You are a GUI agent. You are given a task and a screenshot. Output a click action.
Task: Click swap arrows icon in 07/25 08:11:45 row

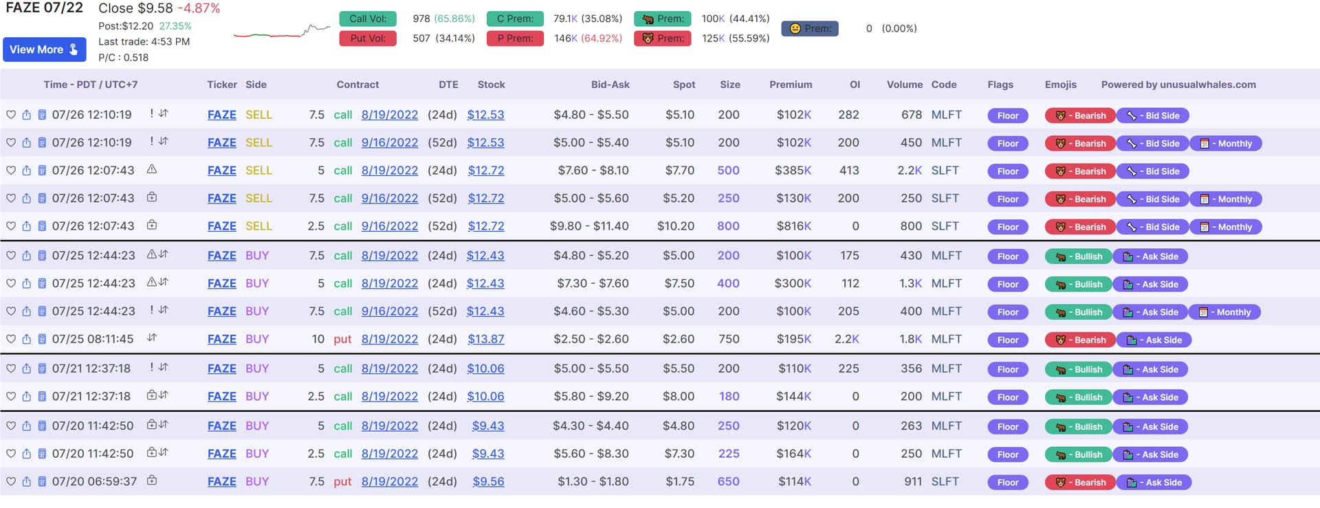152,338
